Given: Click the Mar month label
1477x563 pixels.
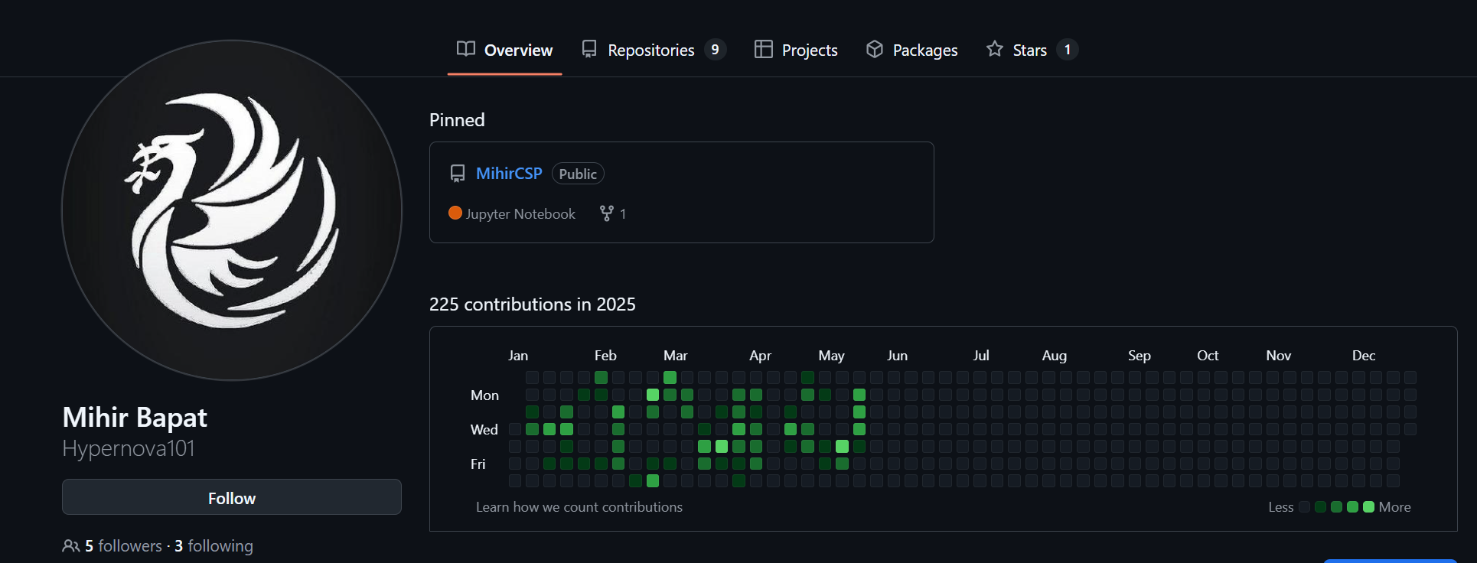Looking at the screenshot, I should click(x=676, y=356).
